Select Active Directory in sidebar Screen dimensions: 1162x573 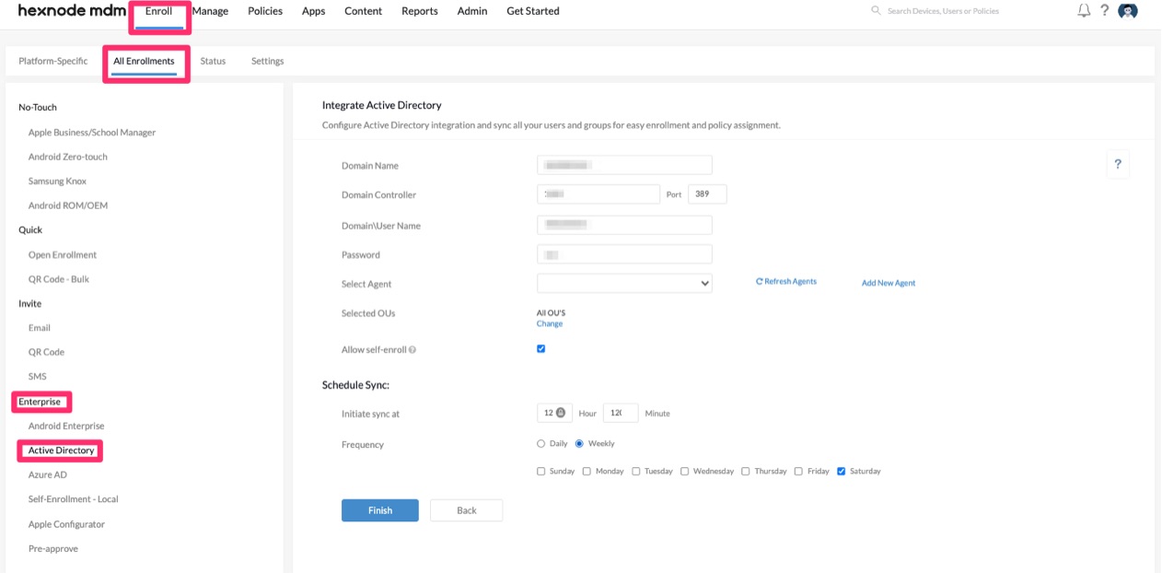[x=62, y=450]
